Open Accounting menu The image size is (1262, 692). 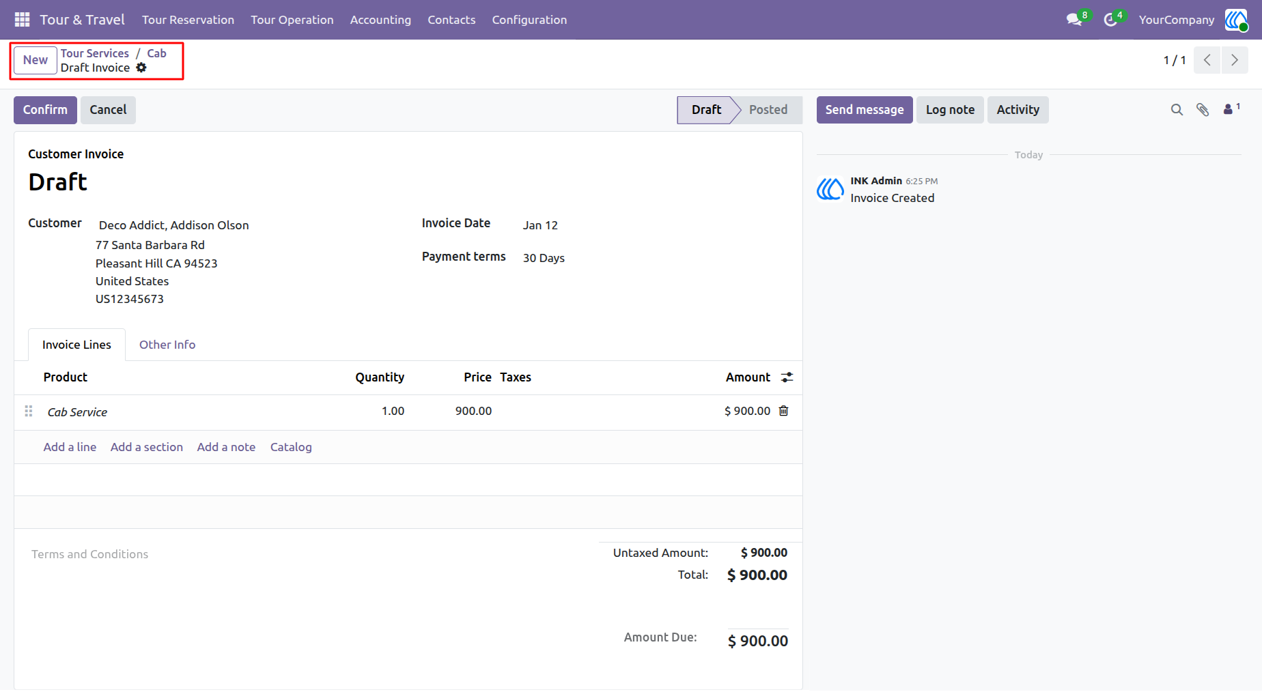coord(380,20)
